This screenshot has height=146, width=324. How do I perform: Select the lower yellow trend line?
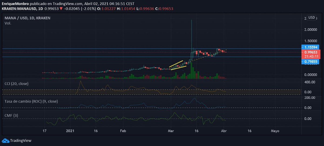(x=178, y=68)
